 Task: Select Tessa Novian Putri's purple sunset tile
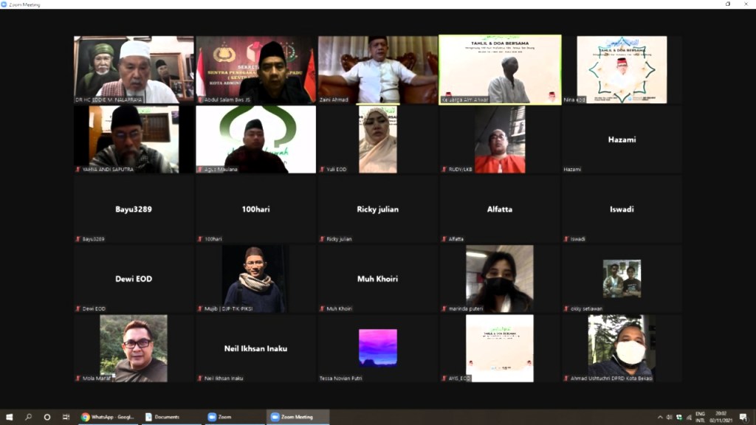378,347
